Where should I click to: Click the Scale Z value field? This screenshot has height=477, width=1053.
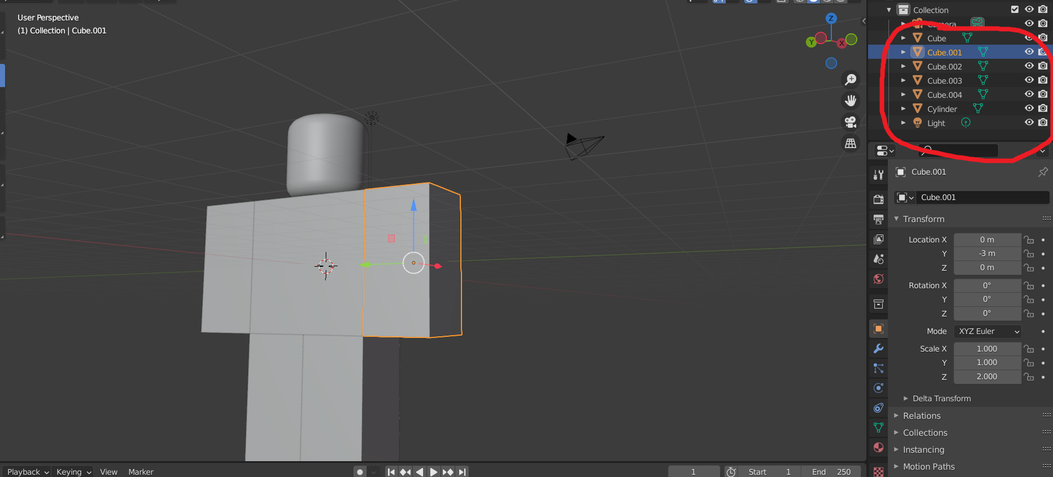tap(987, 376)
